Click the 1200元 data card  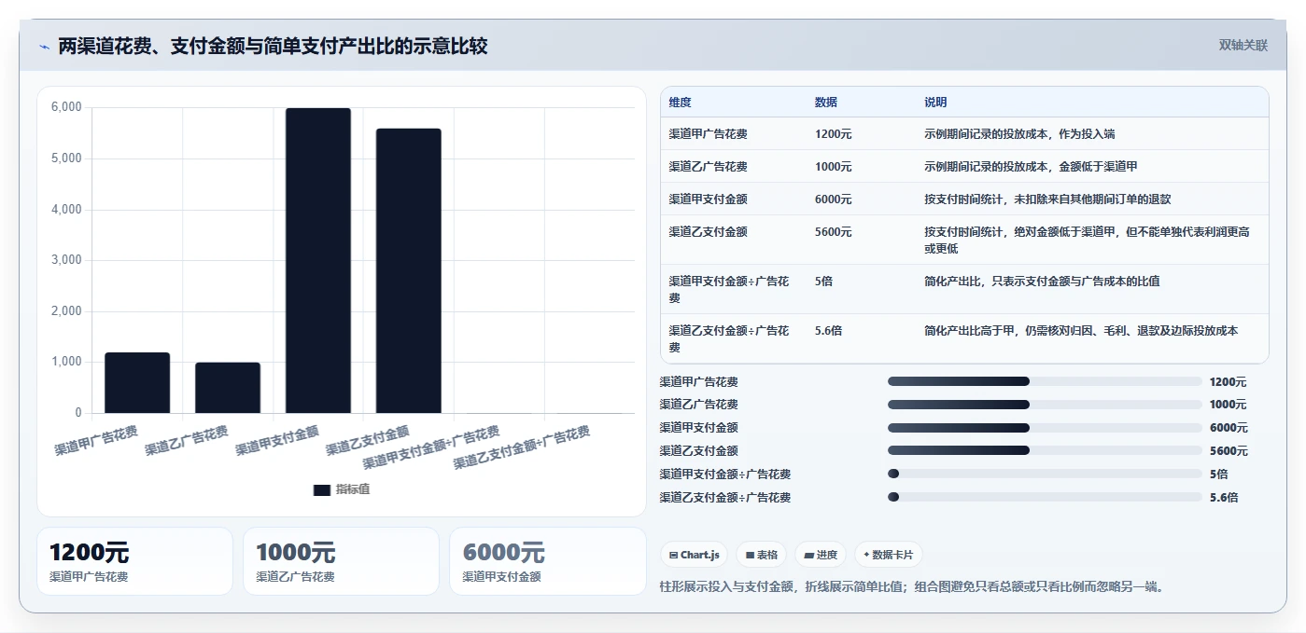click(134, 561)
